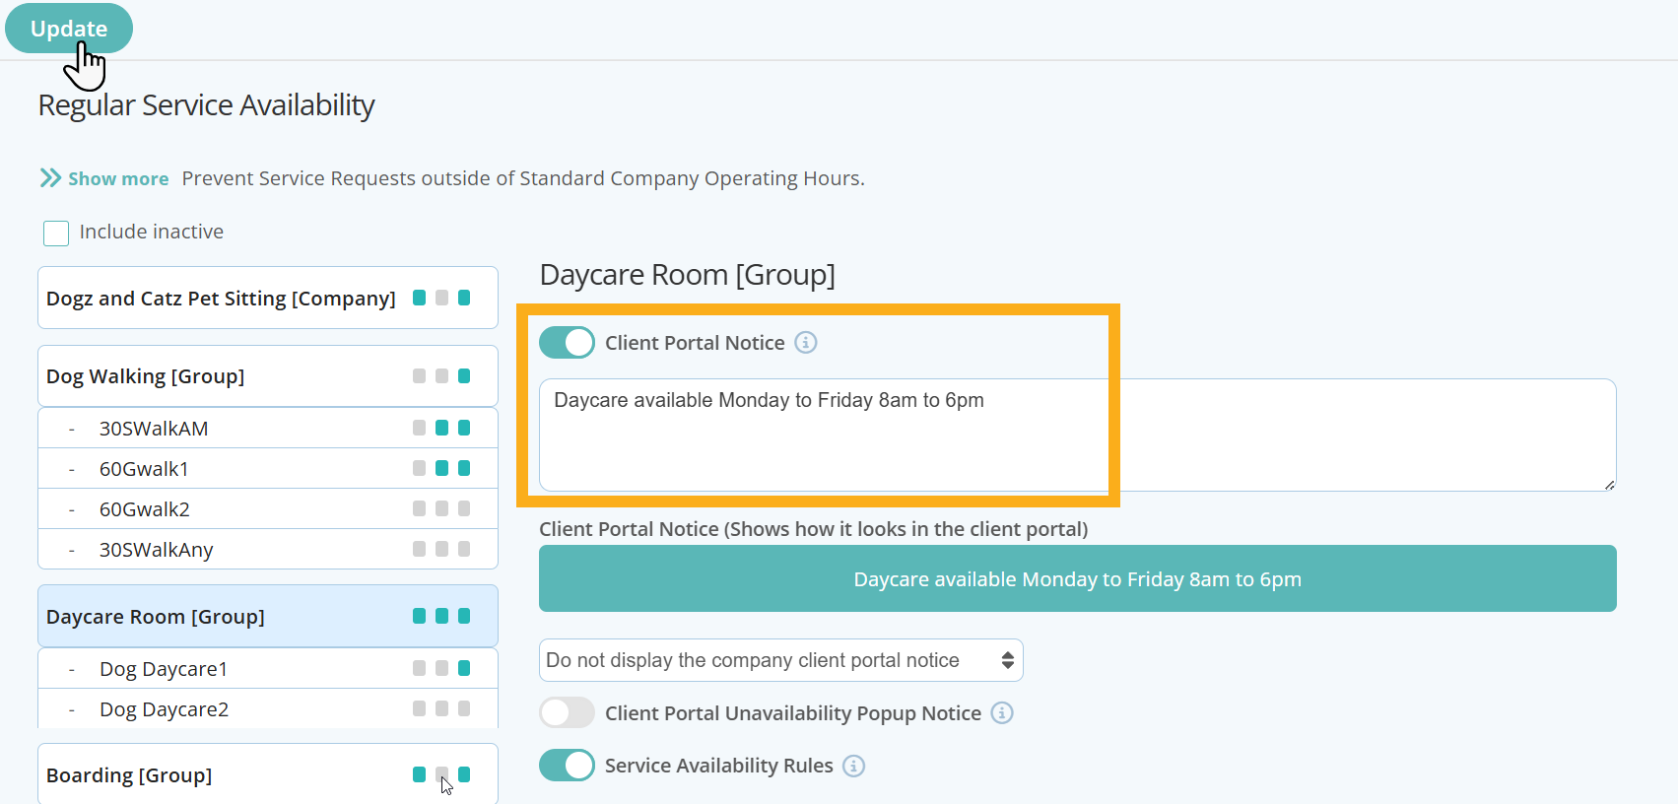
Task: Enable Client Portal Unavailability Popup Notice toggle
Action: [567, 712]
